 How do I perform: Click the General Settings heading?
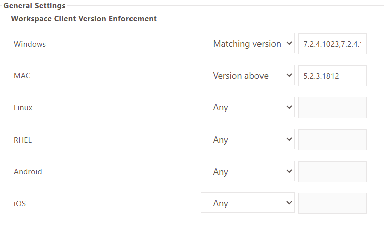click(34, 6)
